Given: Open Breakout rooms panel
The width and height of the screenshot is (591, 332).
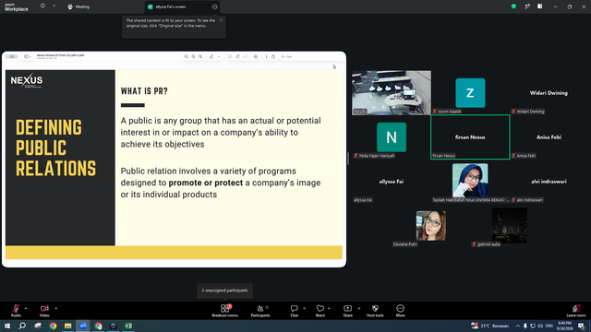Looking at the screenshot, I should 225,311.
